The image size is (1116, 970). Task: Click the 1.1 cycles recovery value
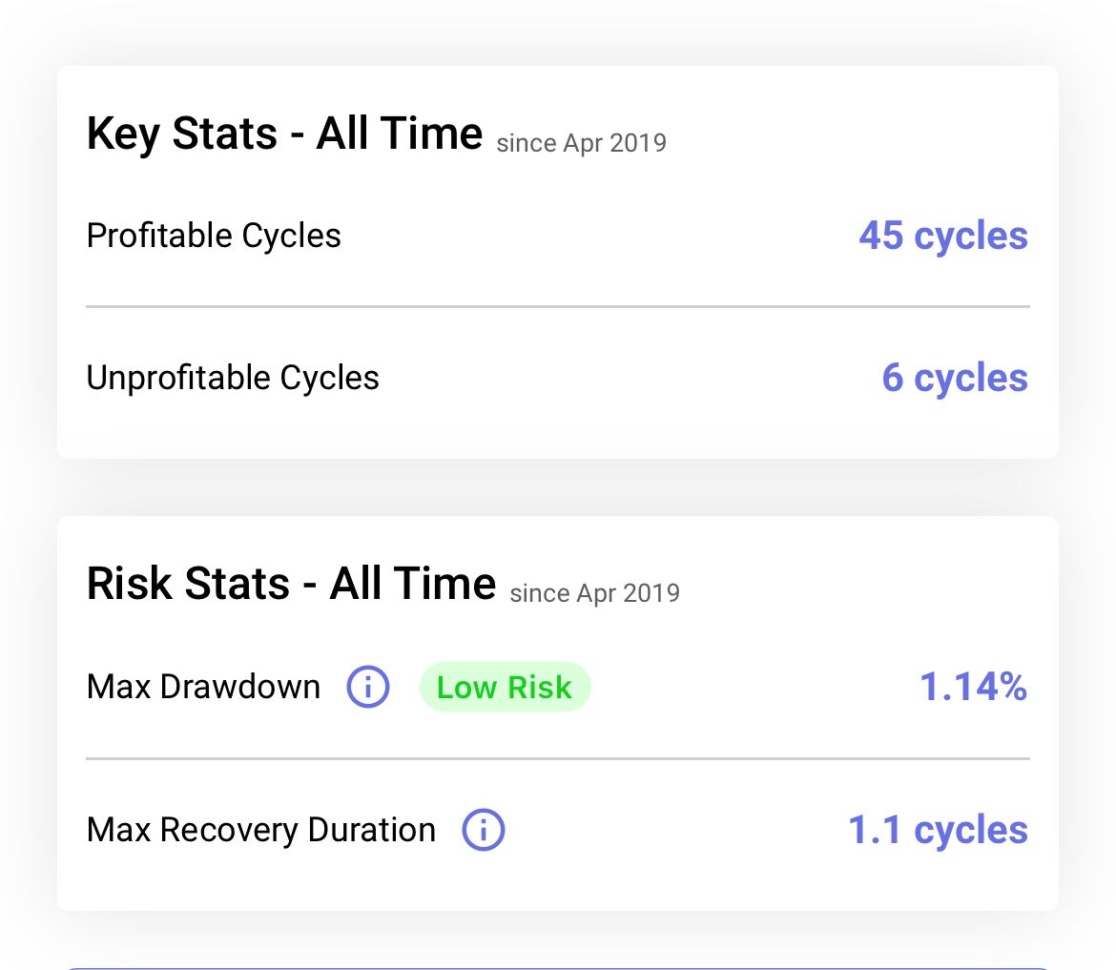point(938,830)
